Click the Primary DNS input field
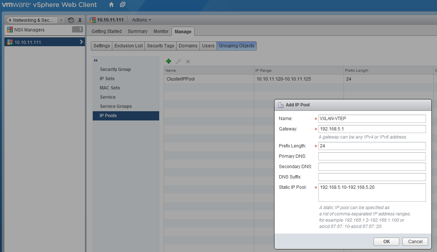This screenshot has width=437, height=252. tap(372, 156)
